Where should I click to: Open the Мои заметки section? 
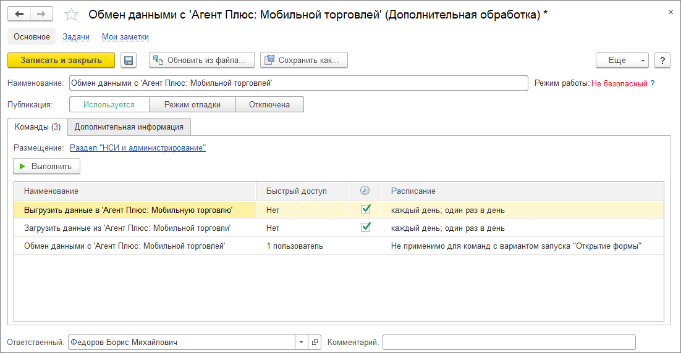[125, 37]
